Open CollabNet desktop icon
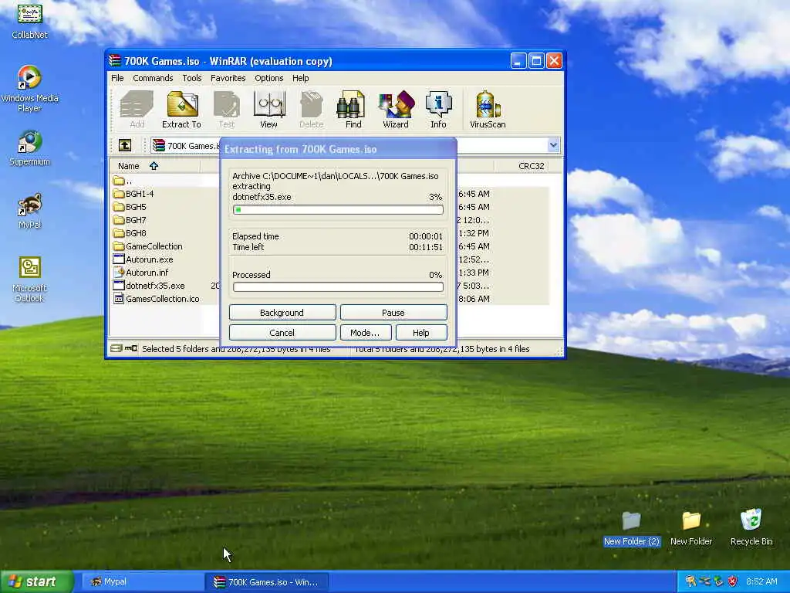 (30, 20)
